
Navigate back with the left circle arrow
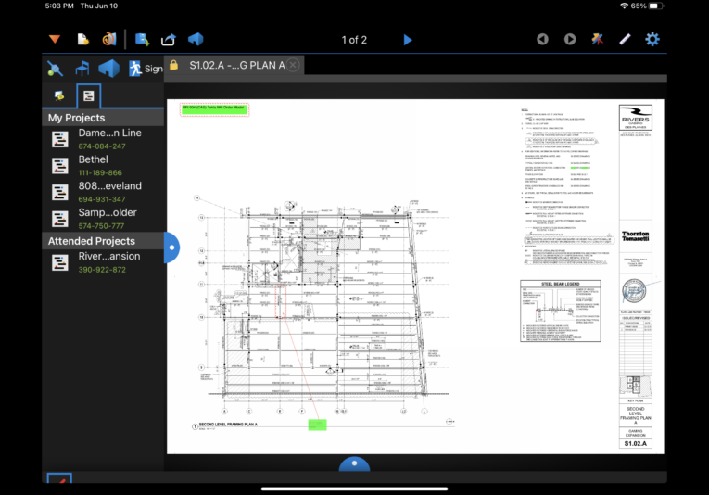542,39
